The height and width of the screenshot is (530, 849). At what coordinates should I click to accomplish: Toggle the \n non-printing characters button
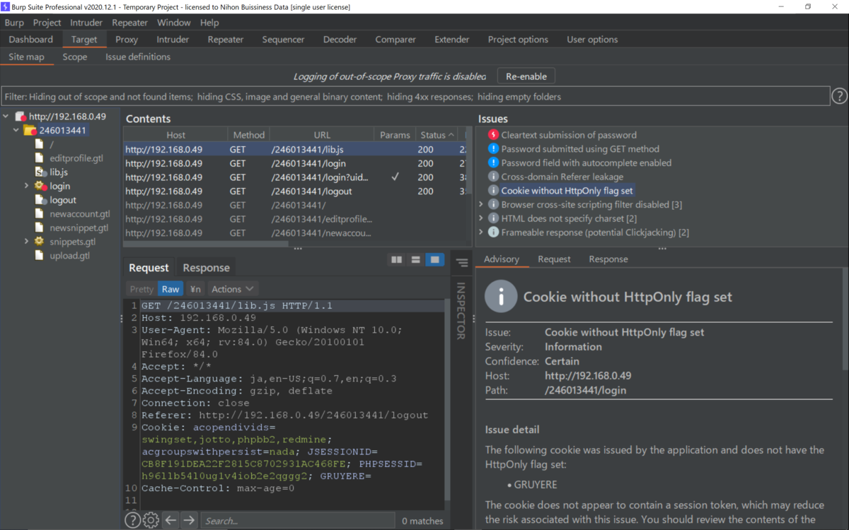point(195,289)
